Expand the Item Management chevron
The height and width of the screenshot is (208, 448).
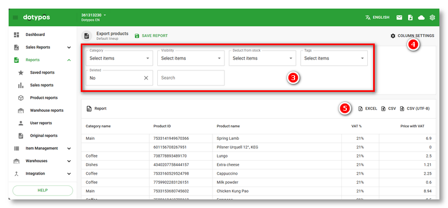pyautogui.click(x=69, y=148)
